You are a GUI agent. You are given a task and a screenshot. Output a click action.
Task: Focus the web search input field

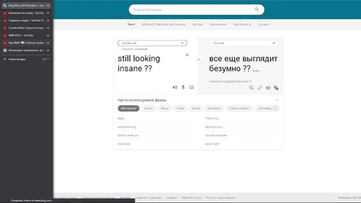192,10
